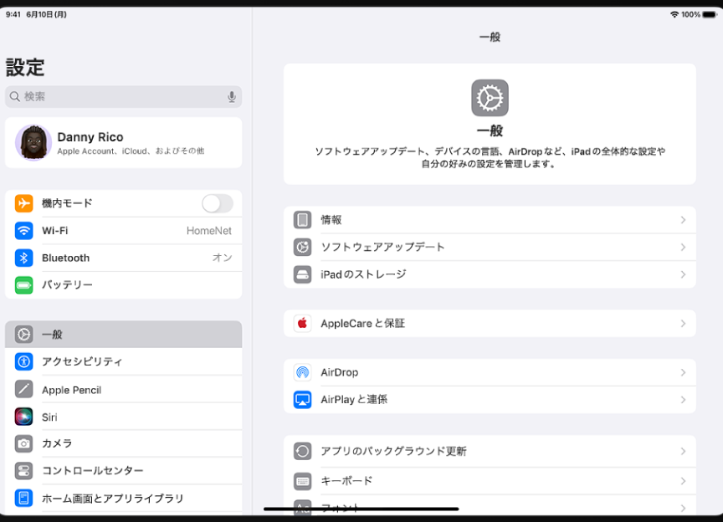Click the home screen icon (ホーム画面とアプリライブラリ)
723x522 pixels.
point(24,498)
